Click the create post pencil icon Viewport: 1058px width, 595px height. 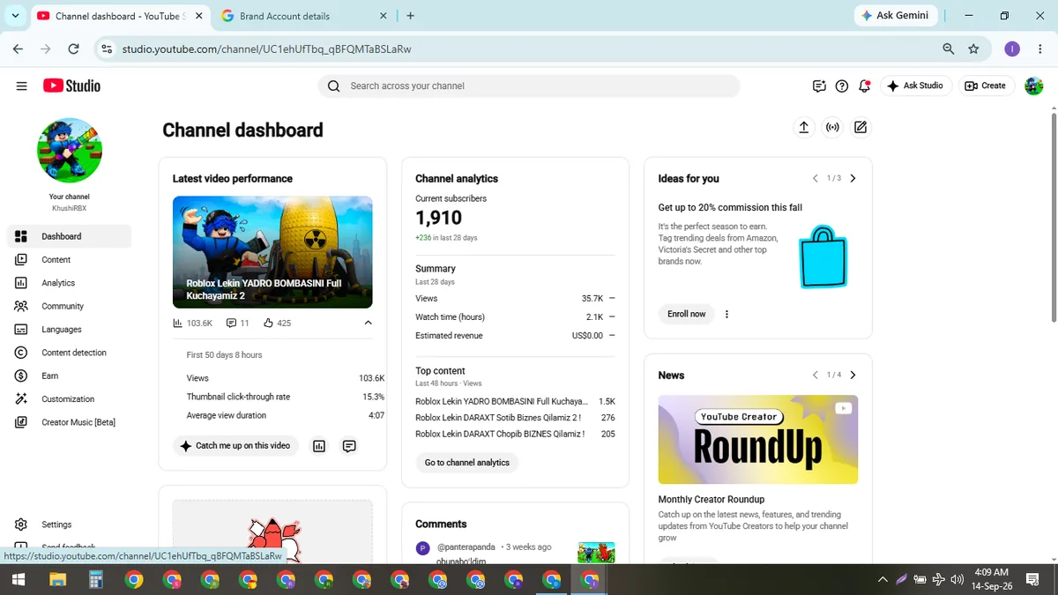tap(861, 128)
